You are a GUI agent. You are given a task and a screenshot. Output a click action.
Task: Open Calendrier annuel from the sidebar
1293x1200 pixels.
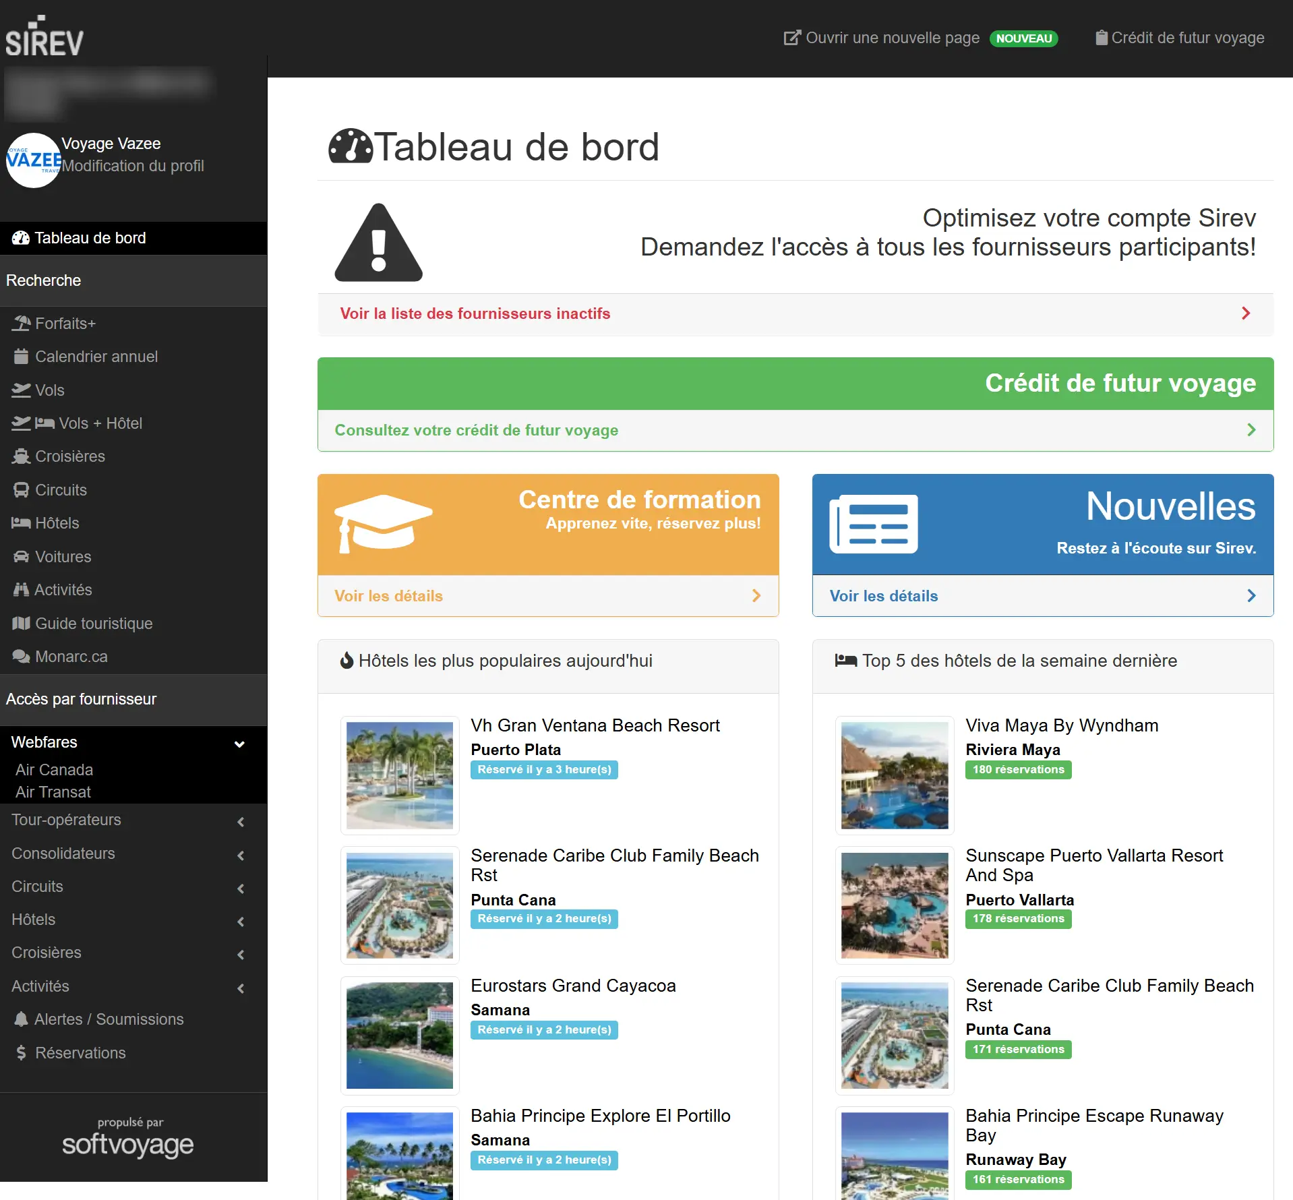[x=133, y=357]
